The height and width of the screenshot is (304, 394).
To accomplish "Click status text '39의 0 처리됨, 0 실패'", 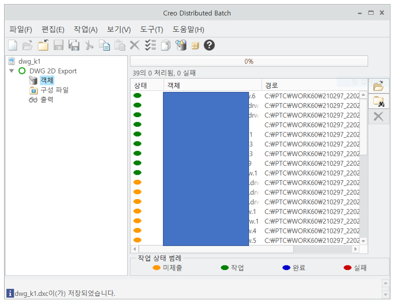I will [x=164, y=73].
